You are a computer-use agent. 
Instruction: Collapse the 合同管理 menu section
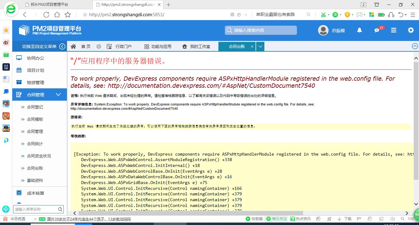[58, 95]
